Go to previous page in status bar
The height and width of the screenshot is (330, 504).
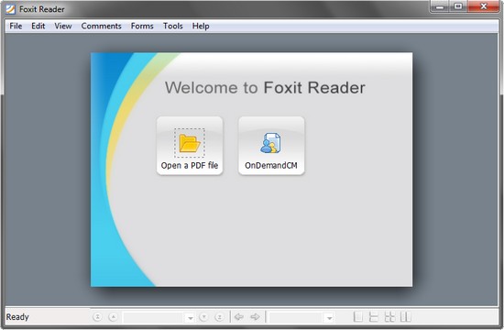click(113, 317)
